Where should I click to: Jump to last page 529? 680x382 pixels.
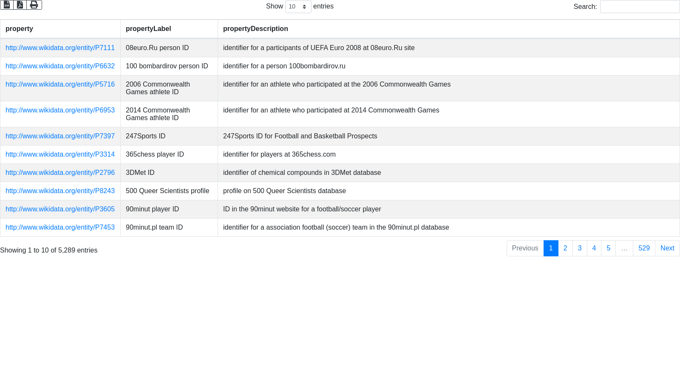tap(644, 248)
